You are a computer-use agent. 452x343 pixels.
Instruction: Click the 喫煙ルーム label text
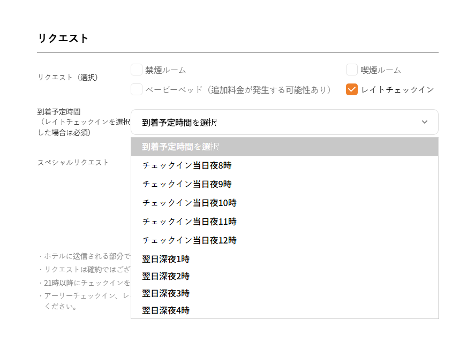click(381, 70)
